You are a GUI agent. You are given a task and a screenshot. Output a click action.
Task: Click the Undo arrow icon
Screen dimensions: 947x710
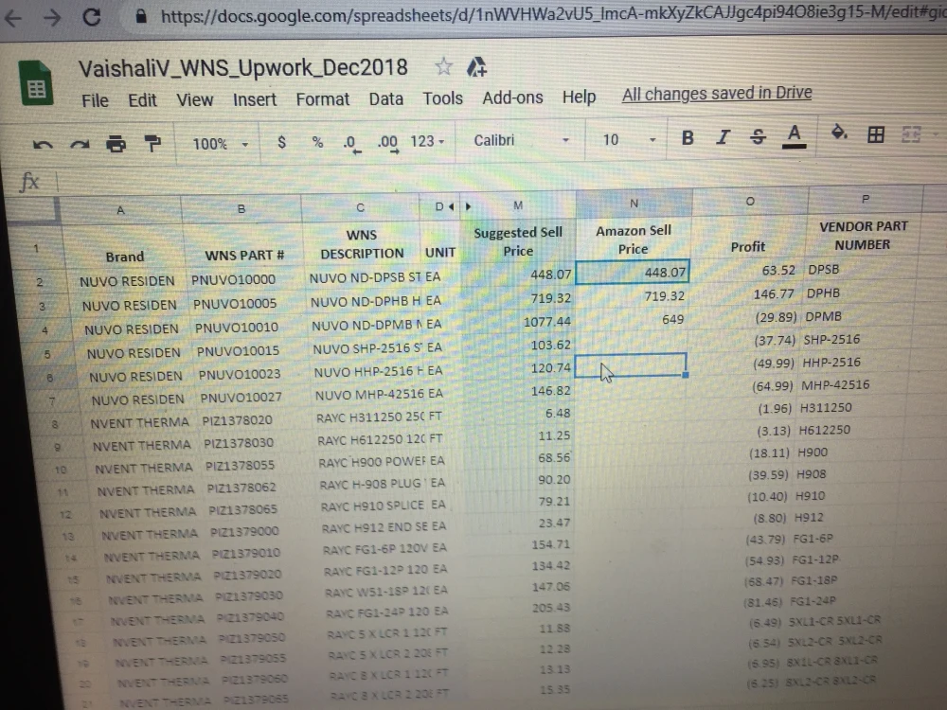tap(43, 145)
